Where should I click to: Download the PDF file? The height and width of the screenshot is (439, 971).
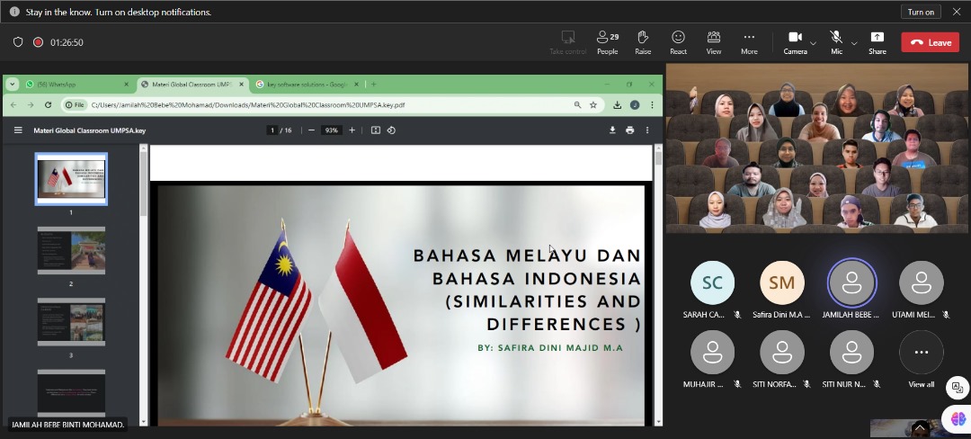point(612,130)
